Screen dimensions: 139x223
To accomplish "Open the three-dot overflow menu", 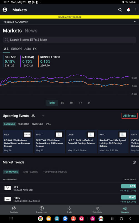I will point(136,10).
